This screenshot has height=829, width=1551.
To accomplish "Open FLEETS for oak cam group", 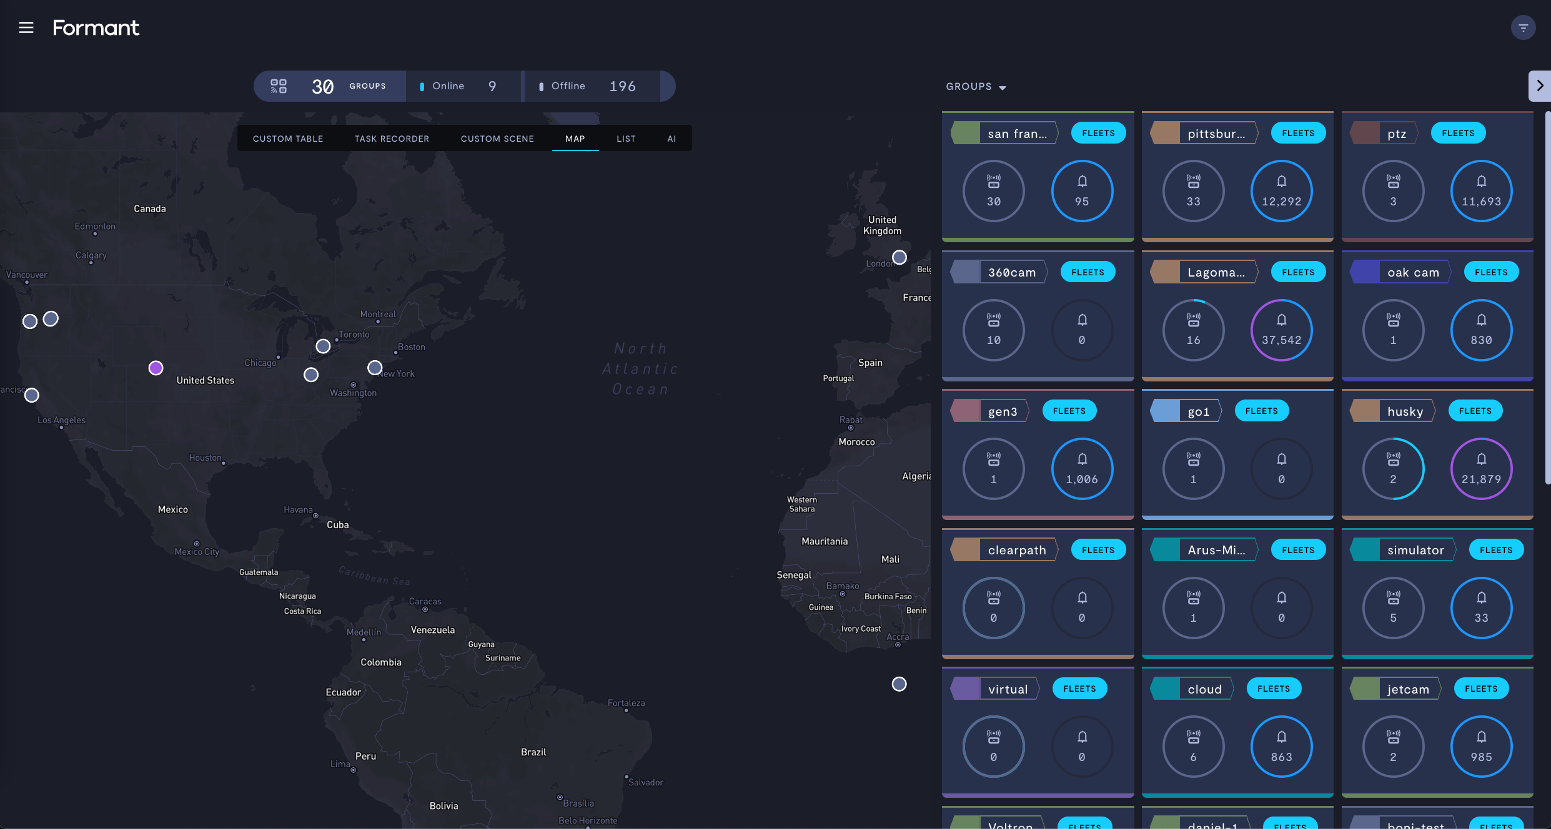I will click(1491, 272).
